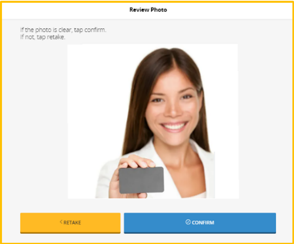
Task: Click the Review Photo title
Action: (148, 10)
